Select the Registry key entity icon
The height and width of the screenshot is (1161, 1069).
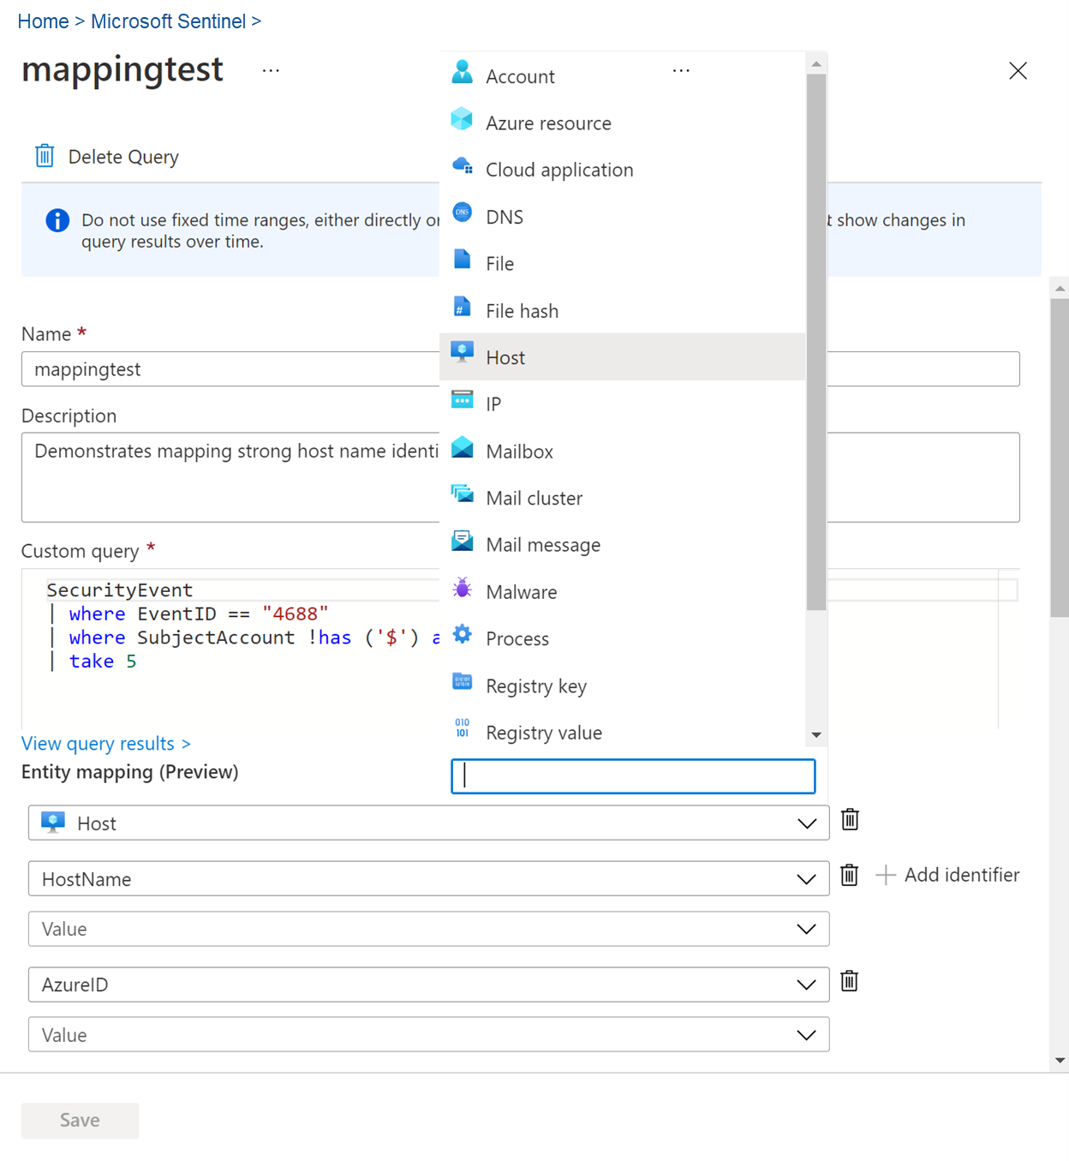pyautogui.click(x=462, y=681)
